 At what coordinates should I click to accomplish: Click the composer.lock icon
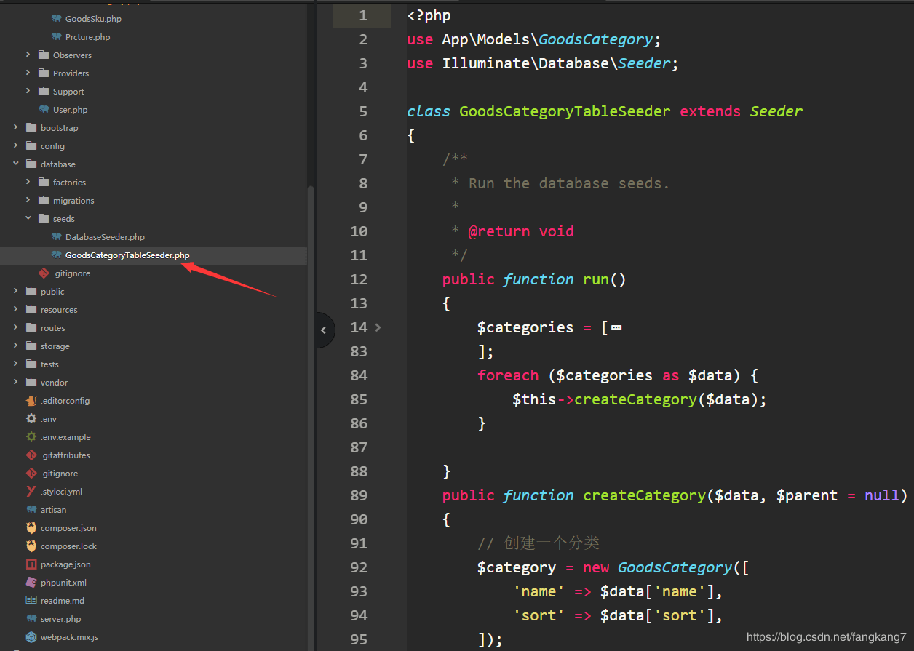coord(31,546)
